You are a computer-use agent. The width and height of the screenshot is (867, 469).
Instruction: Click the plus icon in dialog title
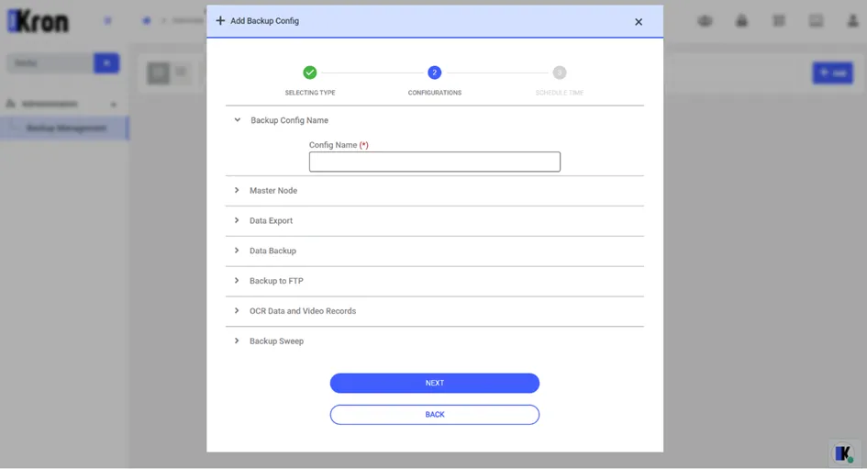(x=220, y=20)
